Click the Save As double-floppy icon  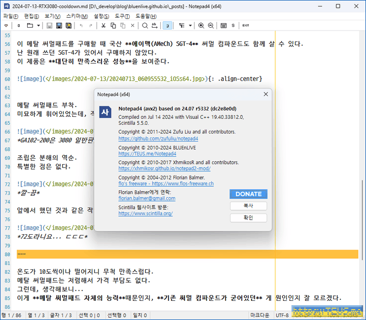[x=68, y=25]
